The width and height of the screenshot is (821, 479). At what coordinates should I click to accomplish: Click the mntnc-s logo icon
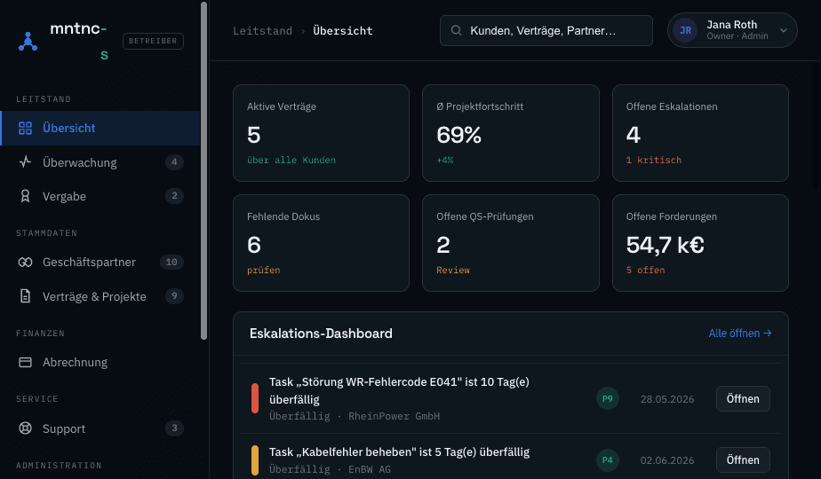click(x=28, y=42)
